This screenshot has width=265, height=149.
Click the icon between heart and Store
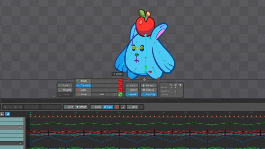[x=123, y=107]
